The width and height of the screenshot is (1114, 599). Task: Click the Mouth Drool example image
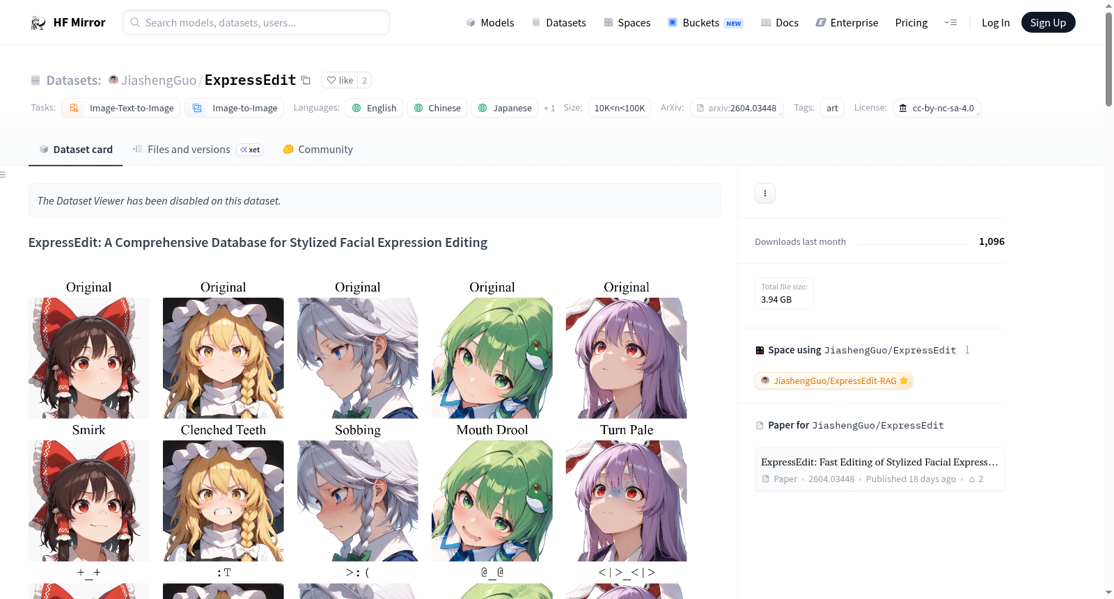pos(492,501)
